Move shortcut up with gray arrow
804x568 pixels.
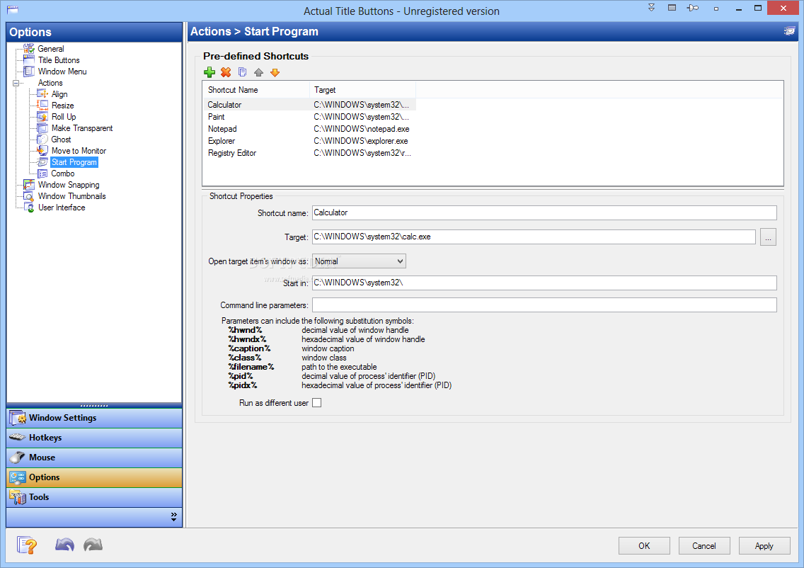point(258,72)
